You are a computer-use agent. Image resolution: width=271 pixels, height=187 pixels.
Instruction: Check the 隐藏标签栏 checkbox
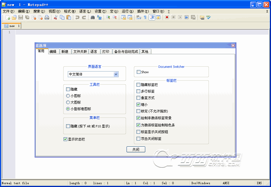point(138,85)
